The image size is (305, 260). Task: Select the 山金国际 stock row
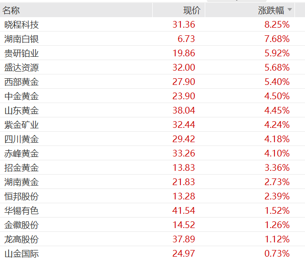tap(21, 253)
